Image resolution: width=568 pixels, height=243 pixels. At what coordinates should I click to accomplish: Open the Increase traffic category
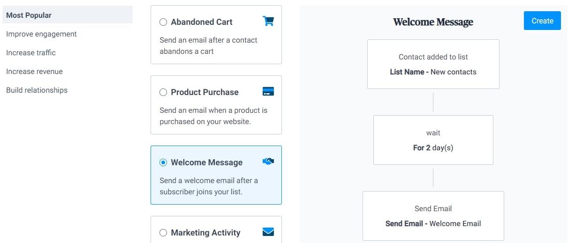(x=31, y=52)
